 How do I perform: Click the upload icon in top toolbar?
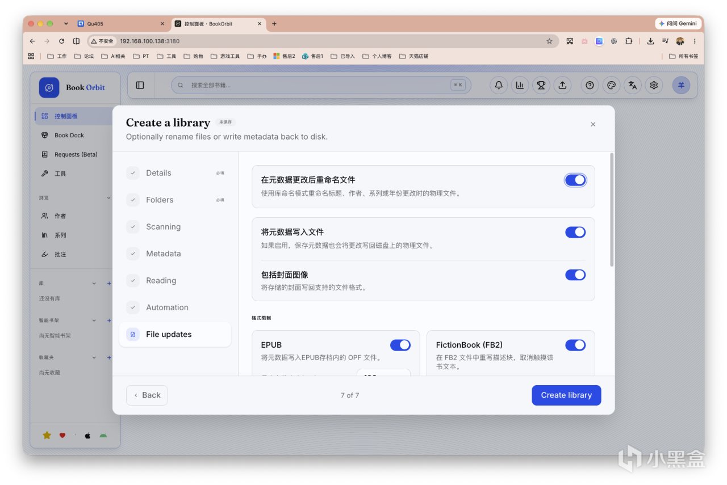[x=562, y=85]
